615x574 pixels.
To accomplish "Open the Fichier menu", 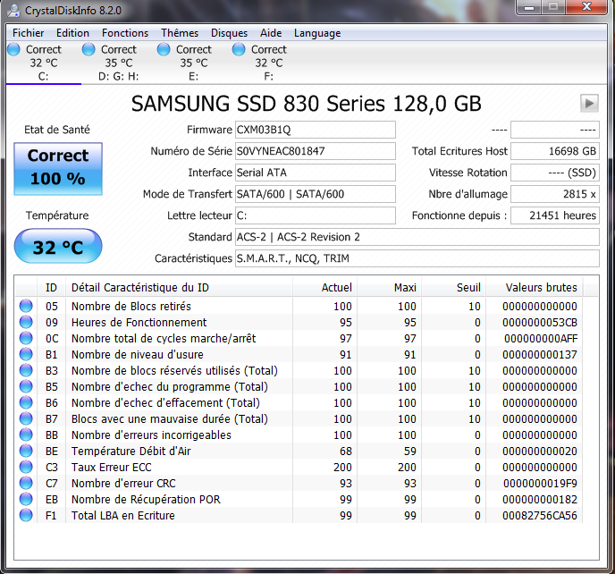I will click(28, 33).
